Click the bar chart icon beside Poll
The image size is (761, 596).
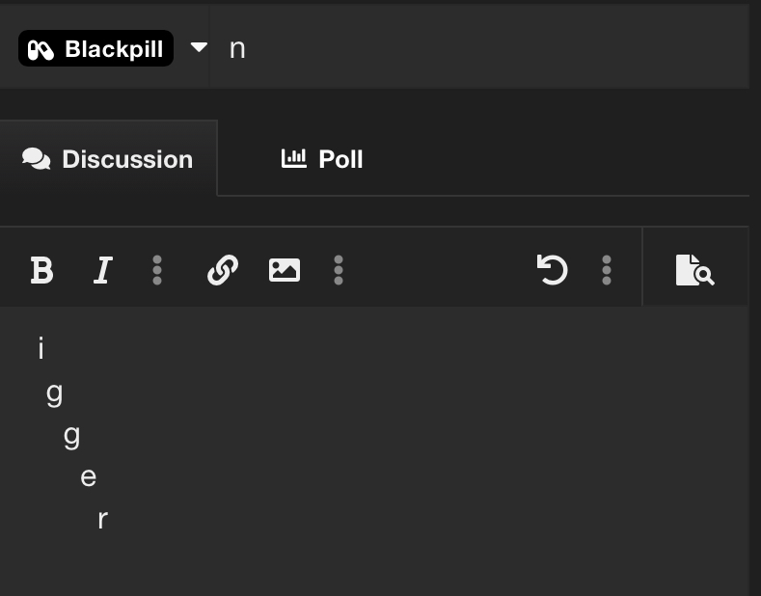coord(293,159)
